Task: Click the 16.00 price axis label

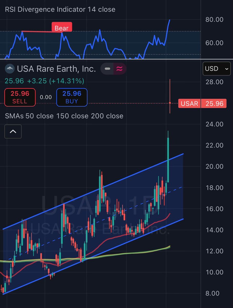Action: point(214,209)
